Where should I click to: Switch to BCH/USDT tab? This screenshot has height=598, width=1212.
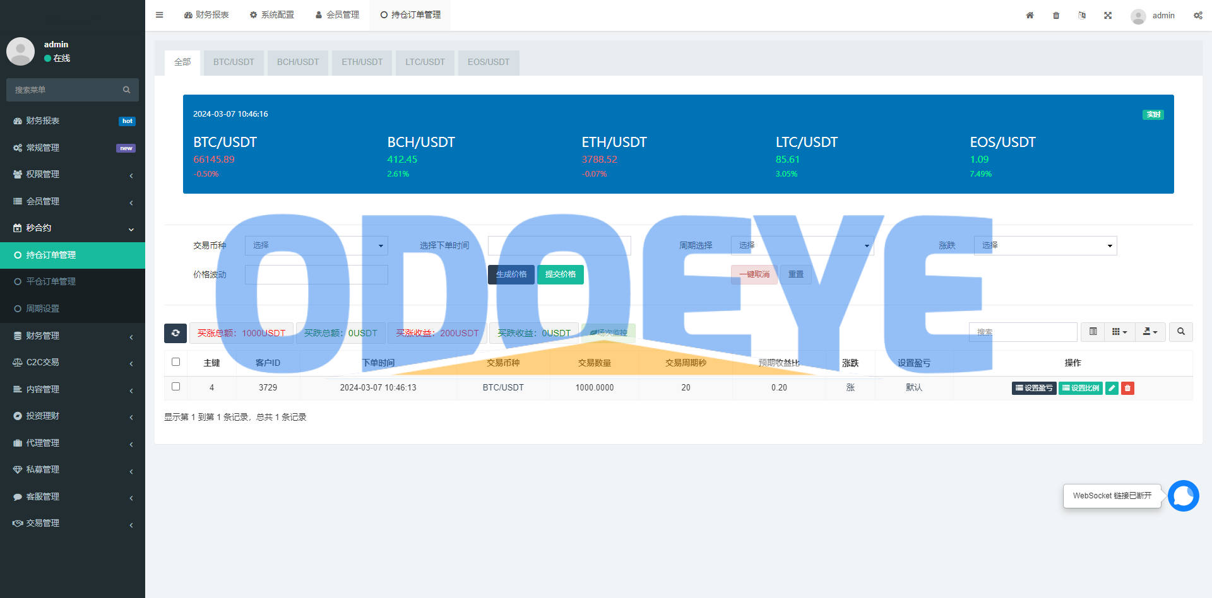[298, 62]
